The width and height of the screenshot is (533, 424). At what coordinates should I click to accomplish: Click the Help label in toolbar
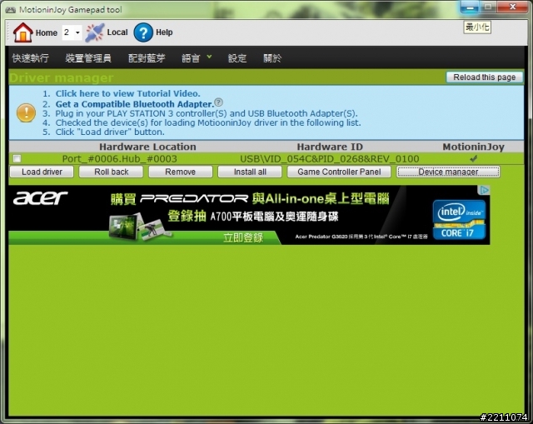(x=164, y=32)
